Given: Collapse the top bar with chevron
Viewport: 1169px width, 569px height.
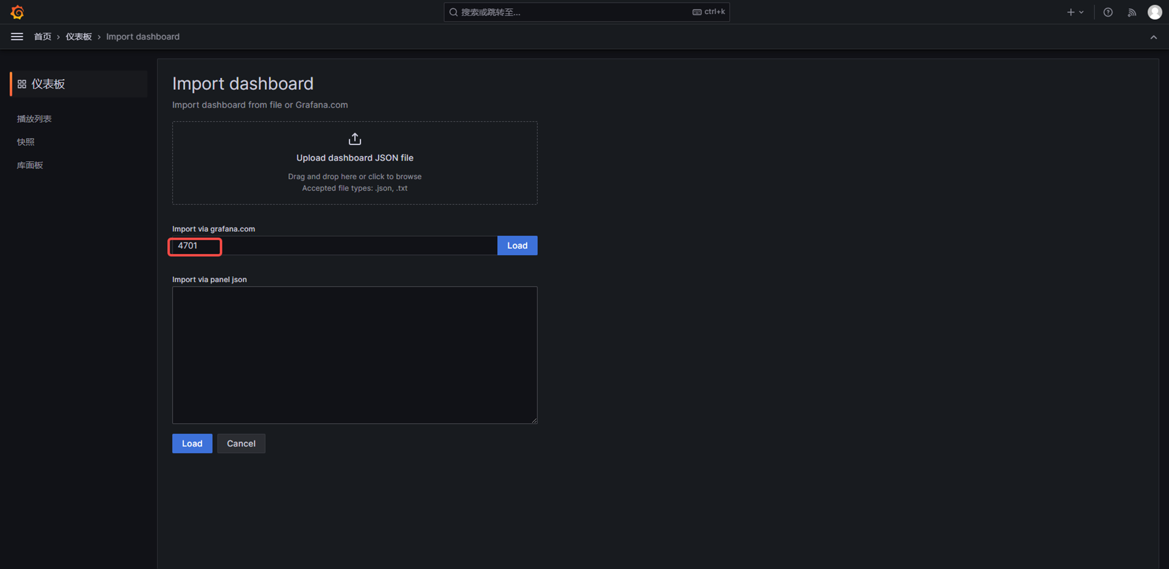Looking at the screenshot, I should [x=1154, y=37].
